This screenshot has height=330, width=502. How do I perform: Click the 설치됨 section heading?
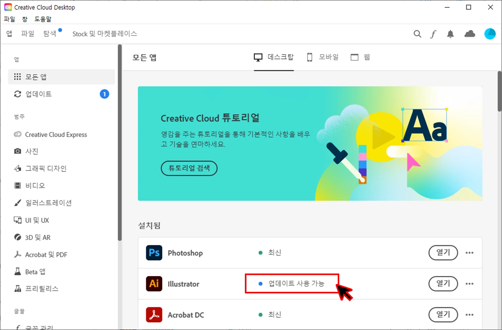pyautogui.click(x=149, y=226)
